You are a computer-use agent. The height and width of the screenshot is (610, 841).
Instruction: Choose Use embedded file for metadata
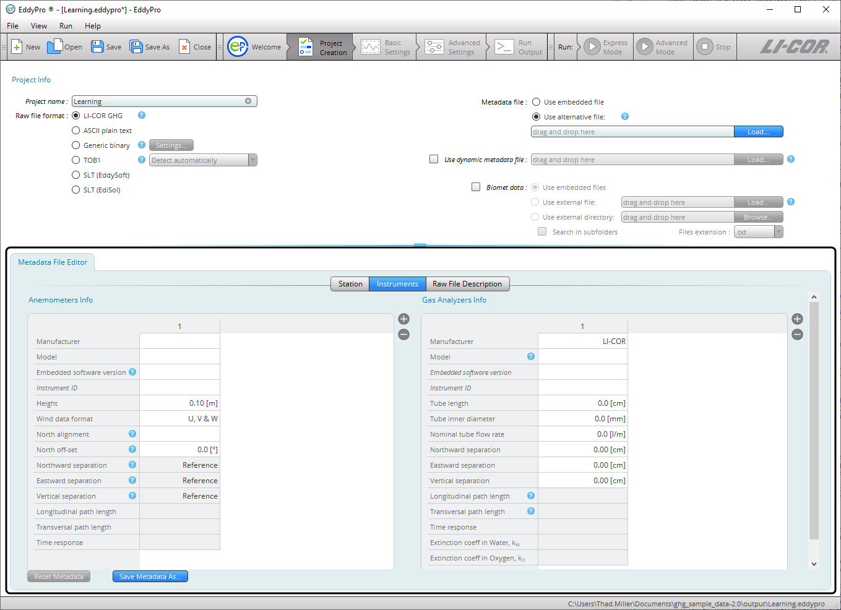point(537,102)
